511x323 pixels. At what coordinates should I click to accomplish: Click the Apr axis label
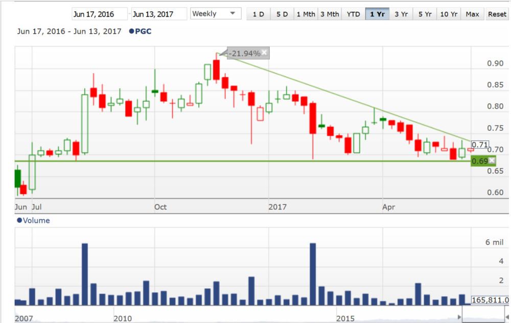[x=388, y=207]
